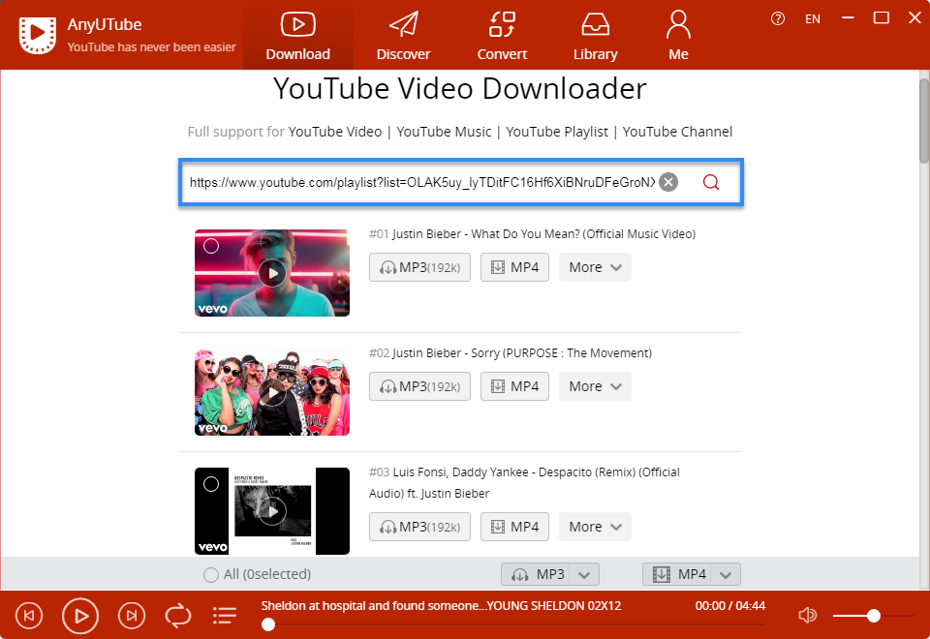Play the Sorry video thumbnail
Image resolution: width=930 pixels, height=639 pixels.
point(272,392)
